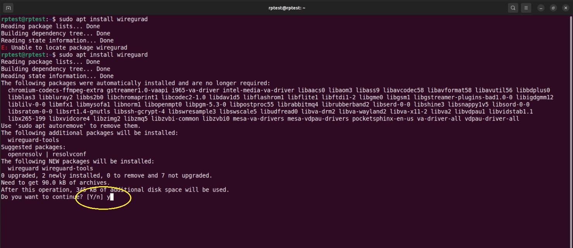Click wireguard-tools under additional packages
573x248 pixels.
33,140
